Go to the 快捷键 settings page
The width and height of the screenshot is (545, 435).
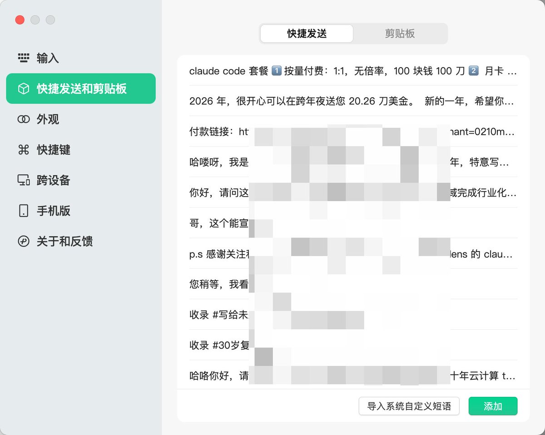[x=81, y=149]
